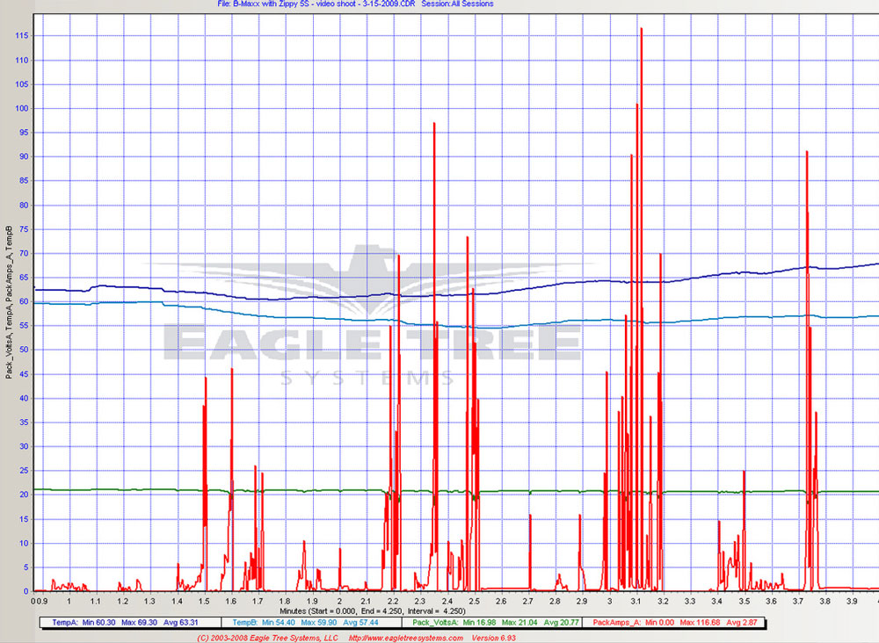Viewport: 879px width, 643px height.
Task: Click the 1.9 minute label on the time axis
Action: [x=312, y=602]
